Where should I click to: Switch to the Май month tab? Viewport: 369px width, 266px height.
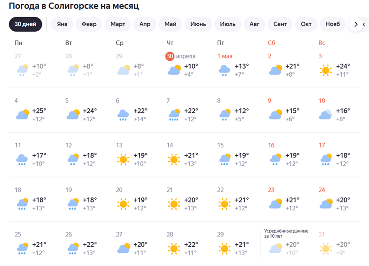(170, 24)
